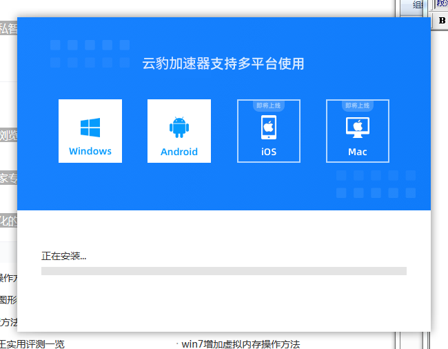
Task: Open the win7增加虚拟内存操作方法 link behind the installer
Action: 241,344
